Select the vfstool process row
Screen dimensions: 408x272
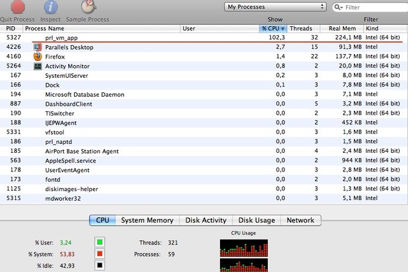(x=204, y=132)
